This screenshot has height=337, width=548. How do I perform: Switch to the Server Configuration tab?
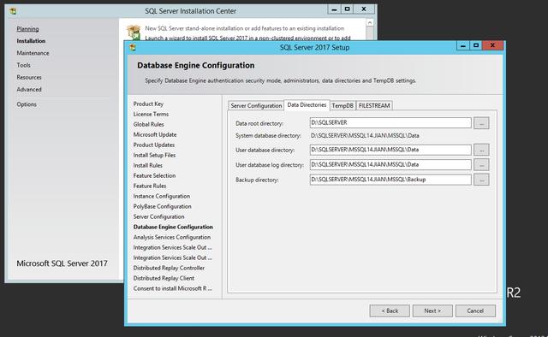click(256, 105)
